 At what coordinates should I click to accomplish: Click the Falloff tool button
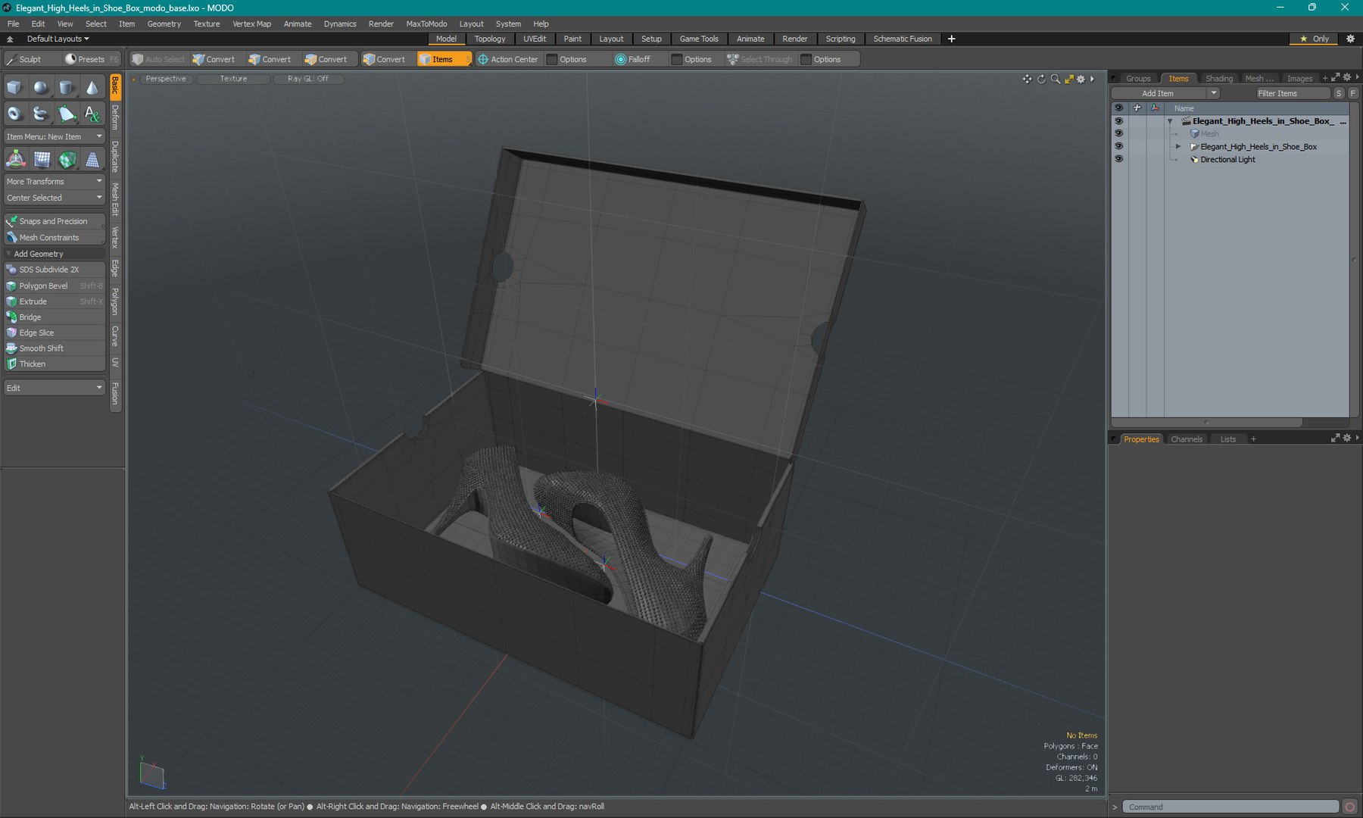[633, 59]
